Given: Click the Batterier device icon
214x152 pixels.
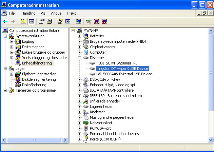Looking at the screenshot, I should click(x=86, y=36).
